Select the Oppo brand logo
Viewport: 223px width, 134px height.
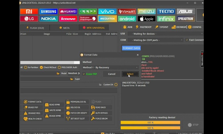click(x=88, y=11)
